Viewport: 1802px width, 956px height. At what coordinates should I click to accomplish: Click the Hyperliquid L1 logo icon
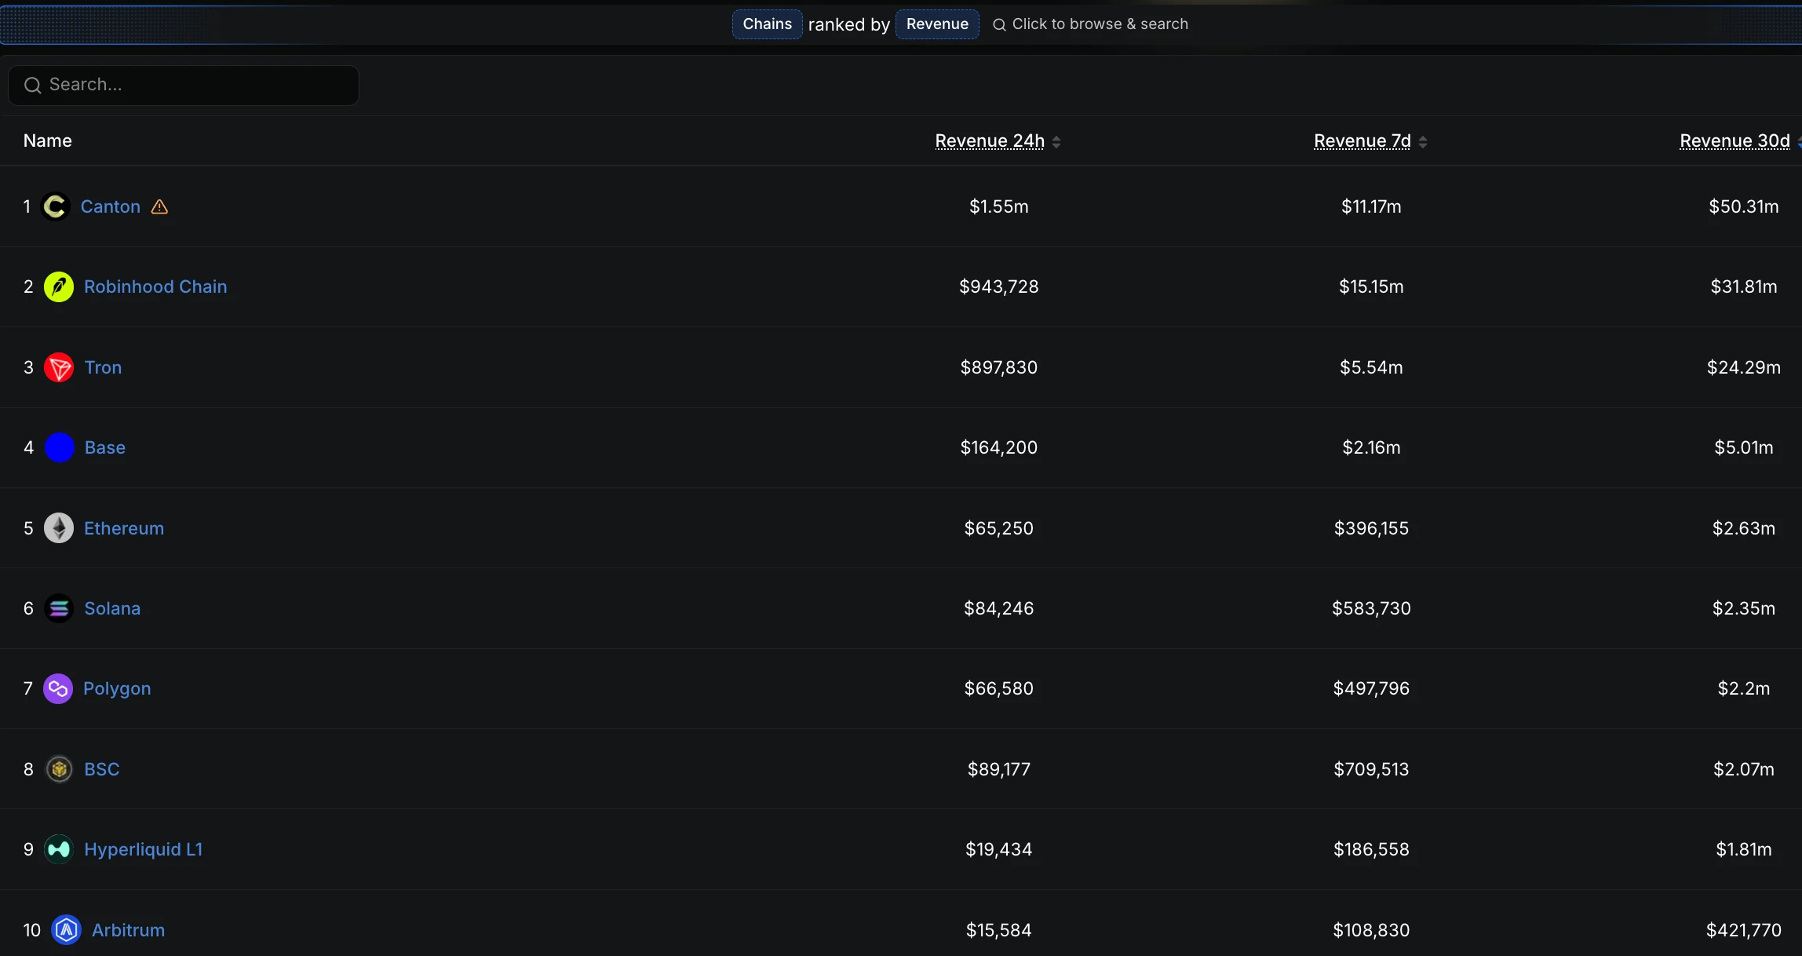coord(59,849)
